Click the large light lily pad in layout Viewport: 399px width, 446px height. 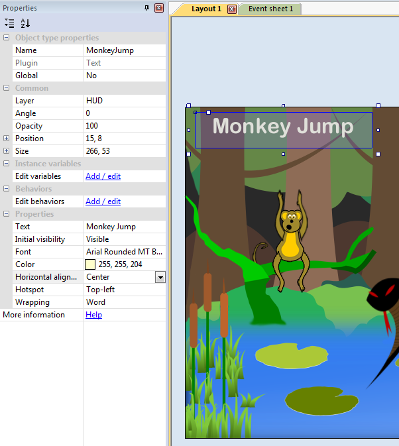coord(292,356)
